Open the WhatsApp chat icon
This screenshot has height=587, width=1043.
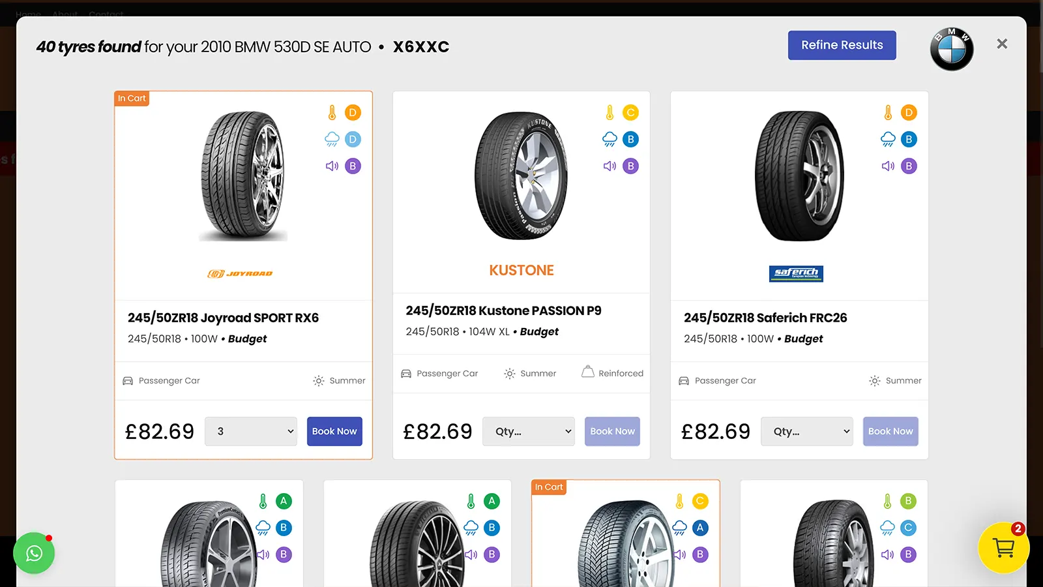(x=34, y=553)
